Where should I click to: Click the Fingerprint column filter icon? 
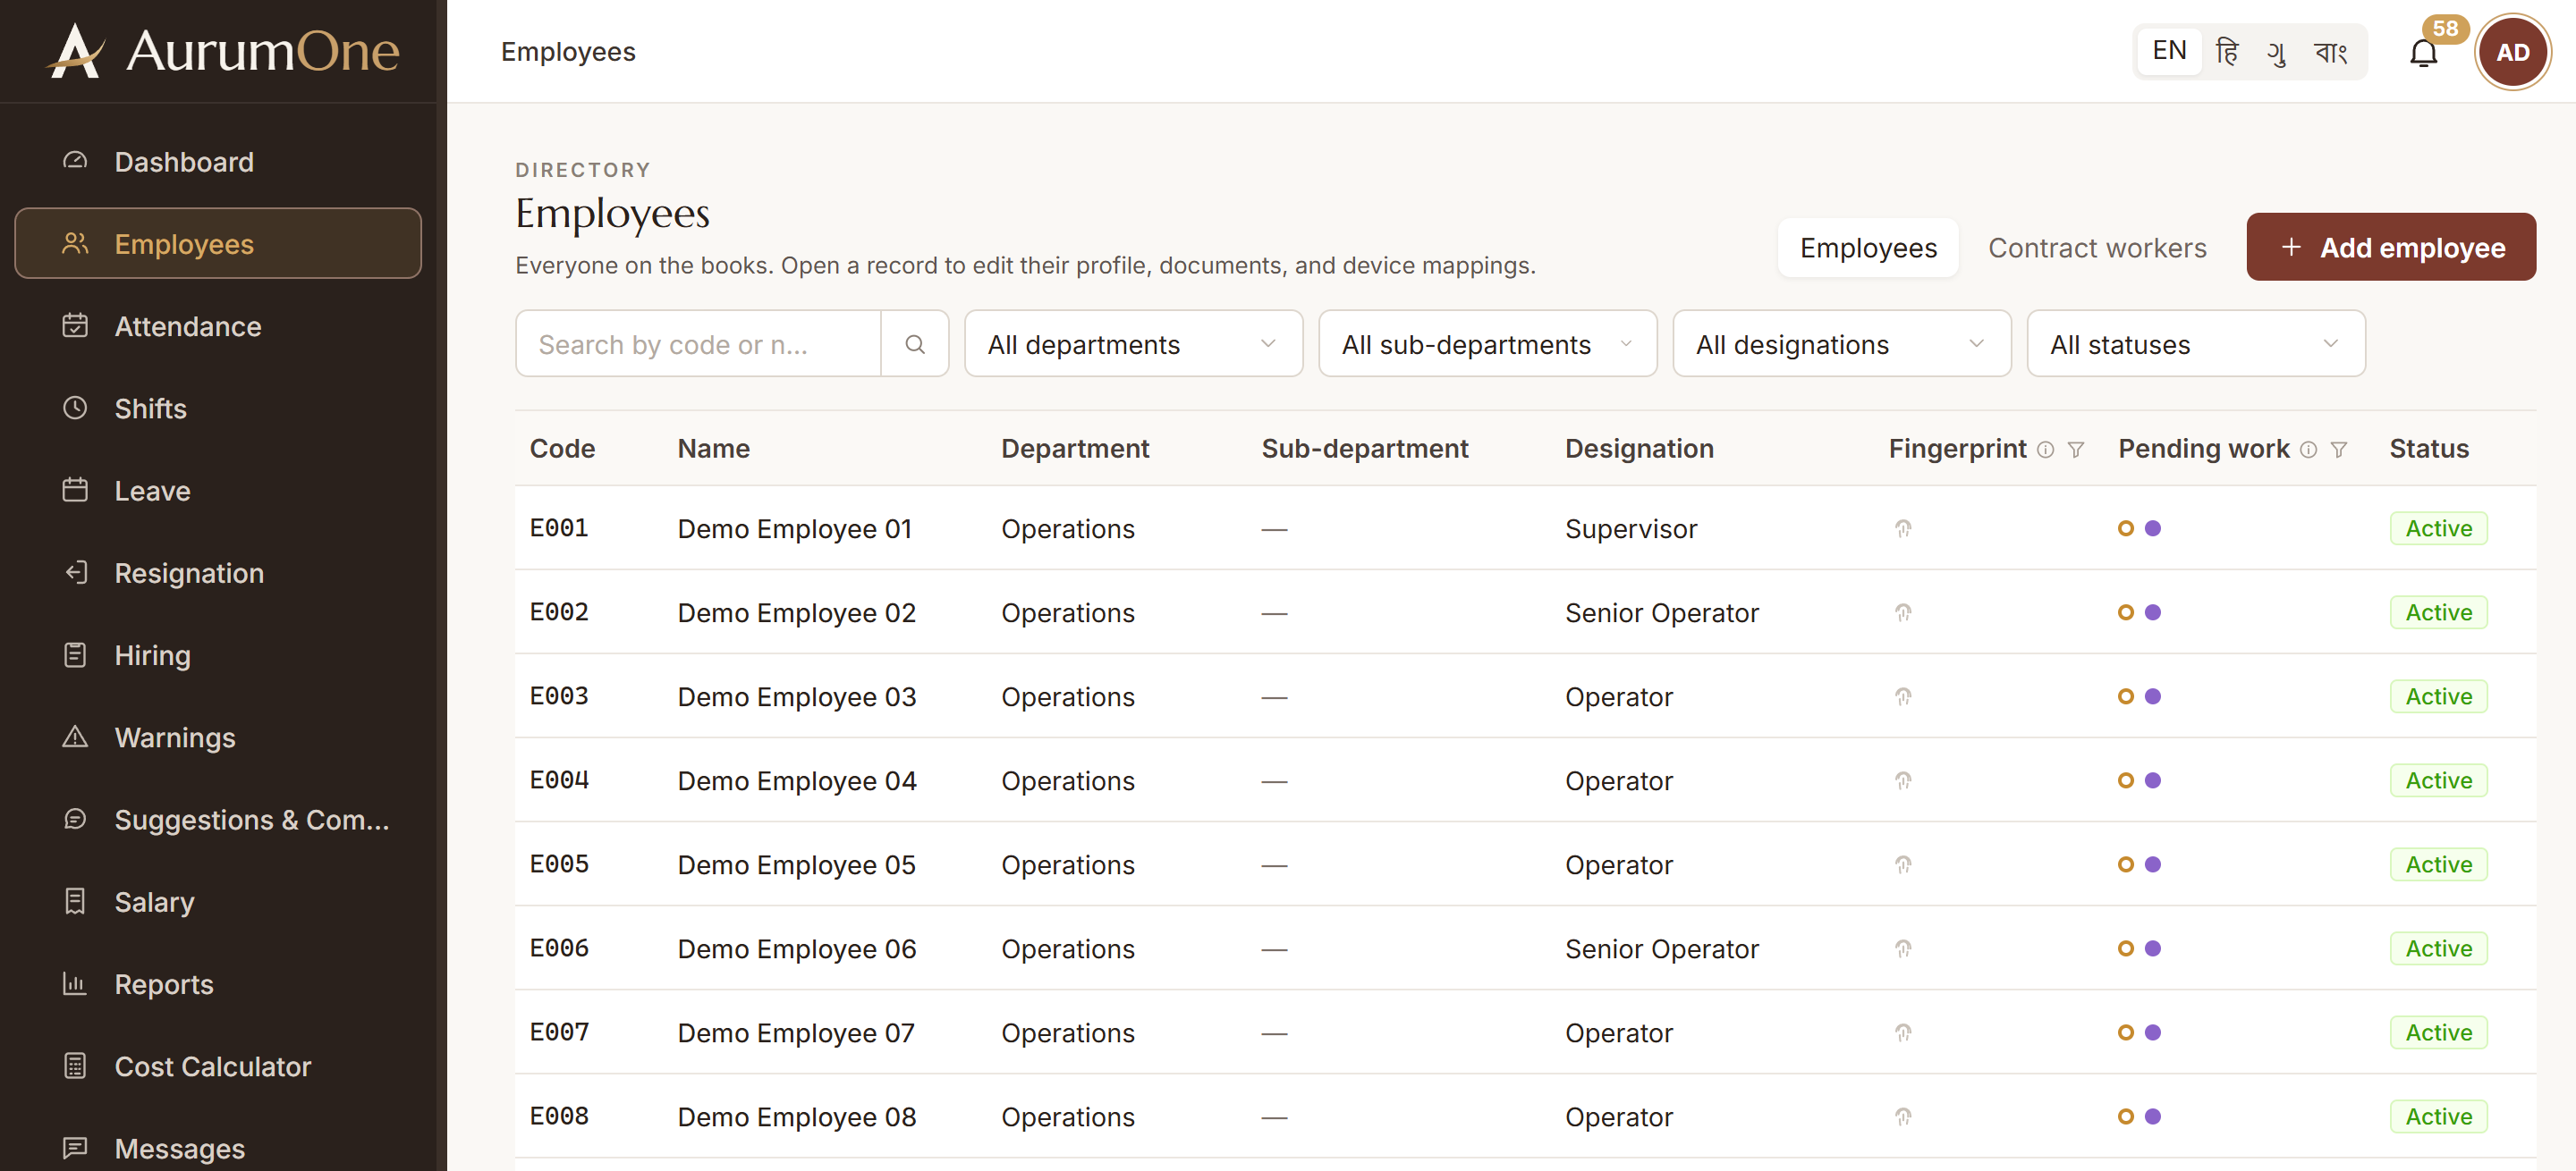click(2076, 450)
